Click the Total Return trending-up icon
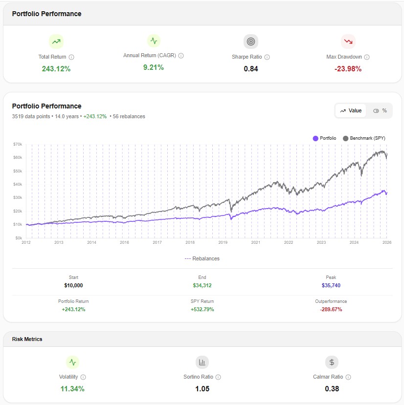This screenshot has width=404, height=405. [56, 42]
